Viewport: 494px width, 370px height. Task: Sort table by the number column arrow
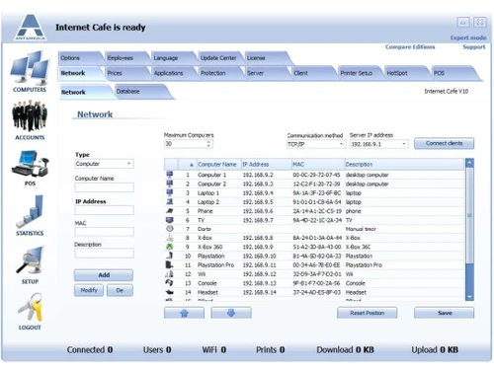(192, 165)
